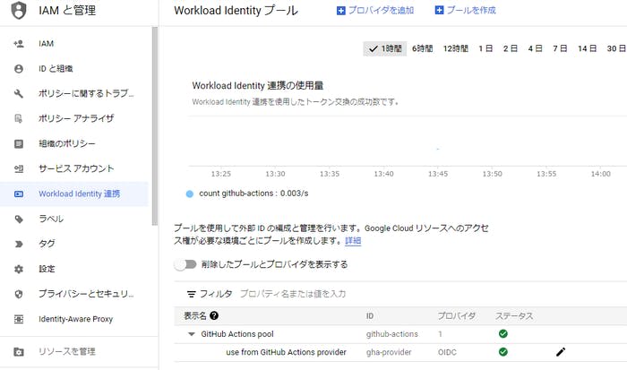The height and width of the screenshot is (370, 627).
Task: Click the blue legend dot for count github-actions
Action: pyautogui.click(x=190, y=194)
